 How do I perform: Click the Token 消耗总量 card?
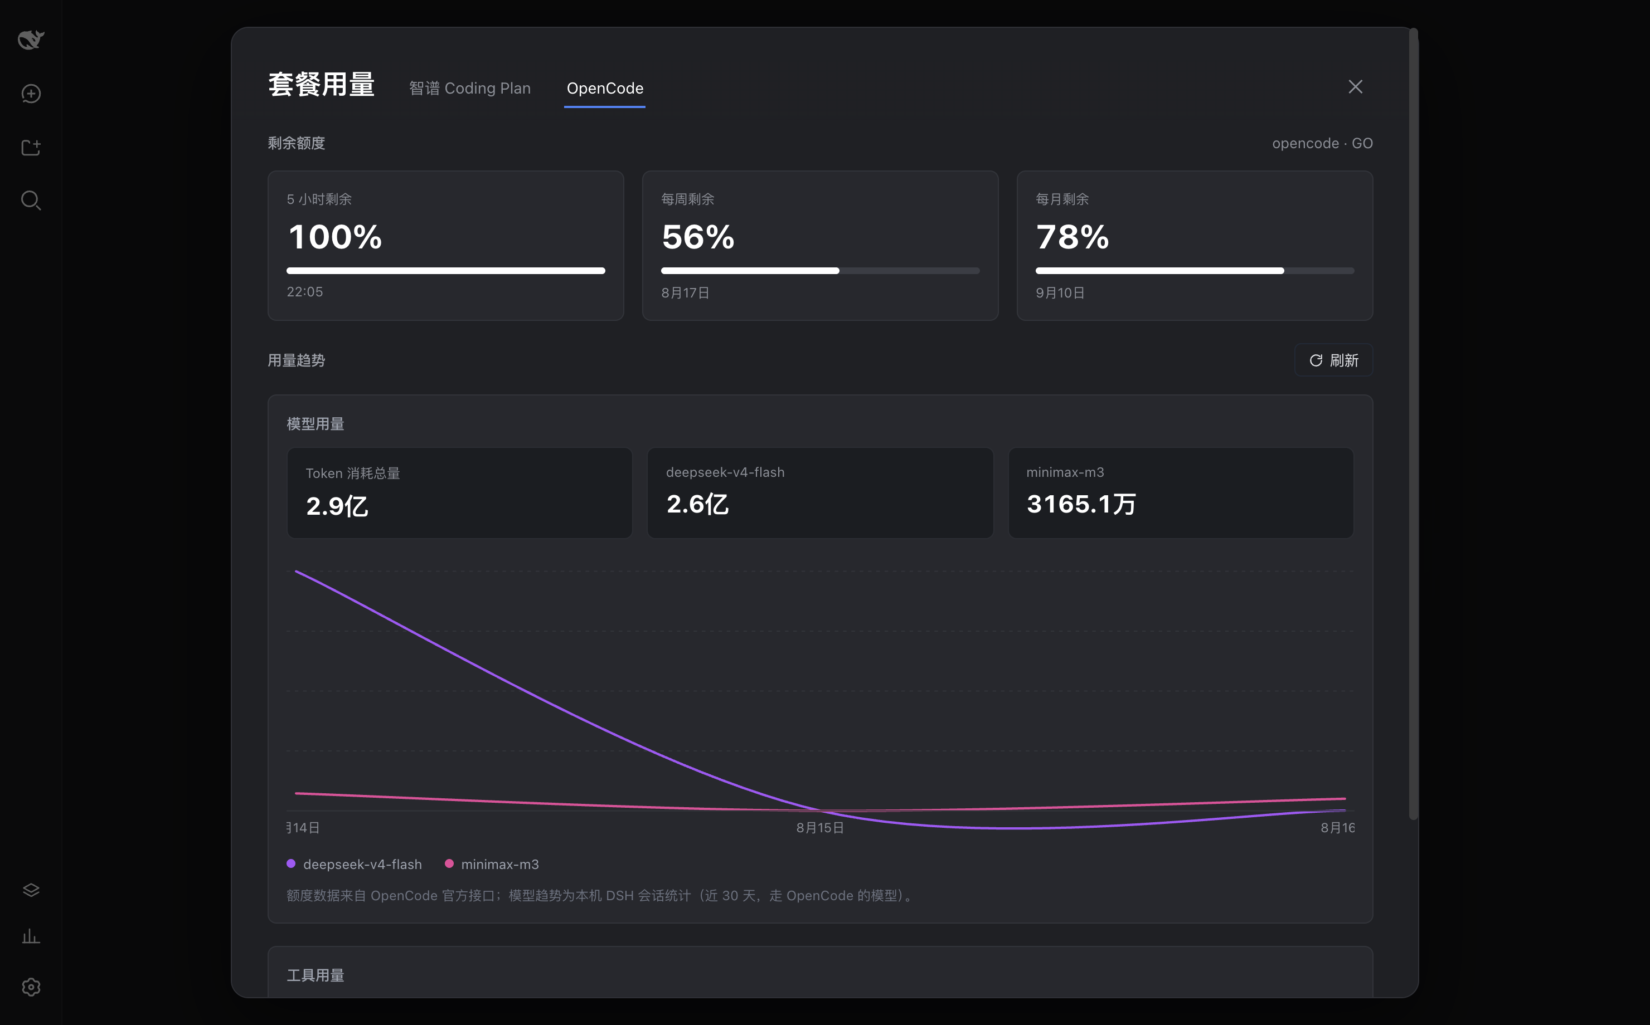pyautogui.click(x=459, y=493)
